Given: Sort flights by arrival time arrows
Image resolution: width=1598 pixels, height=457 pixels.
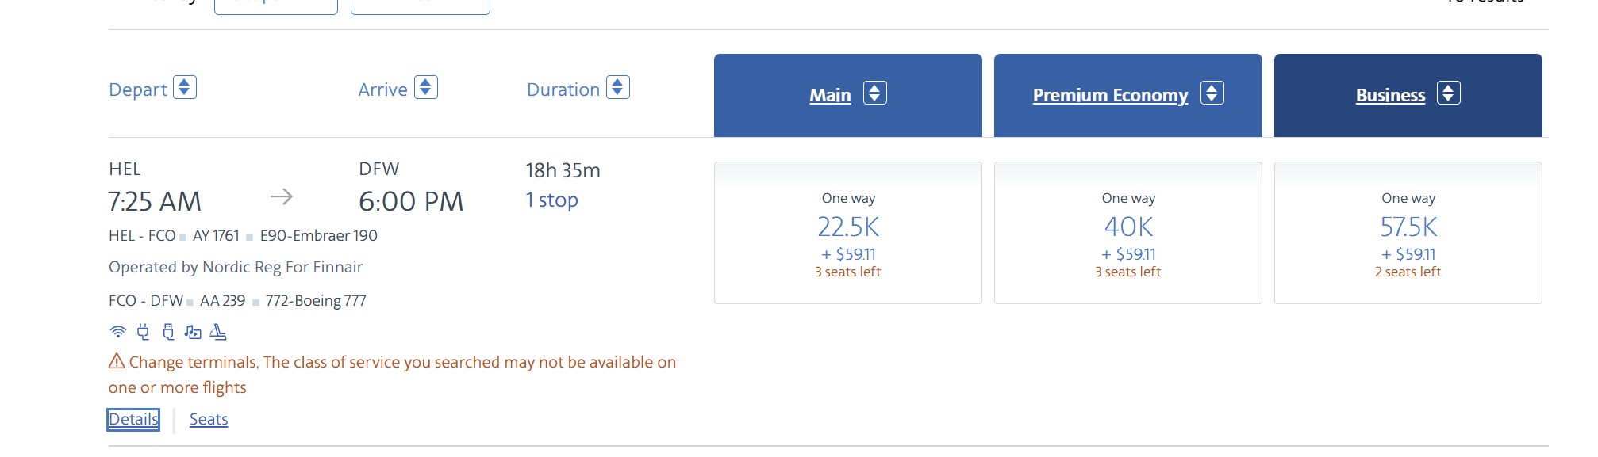Looking at the screenshot, I should tap(426, 87).
